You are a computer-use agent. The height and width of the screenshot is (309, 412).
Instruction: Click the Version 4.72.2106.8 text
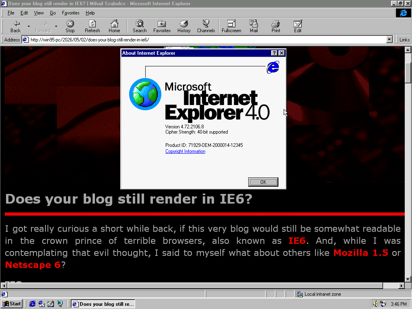pos(184,127)
